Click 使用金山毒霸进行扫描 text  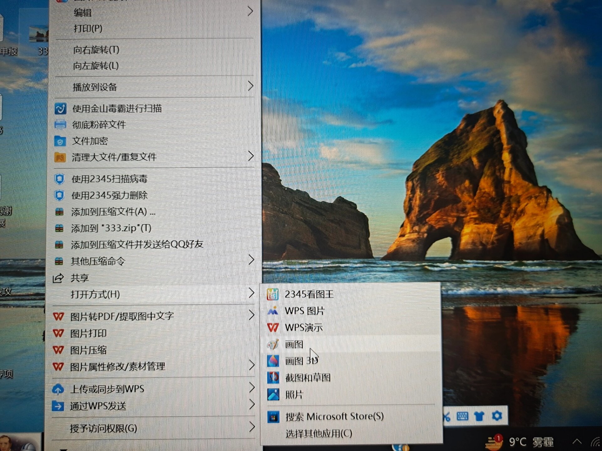117,109
